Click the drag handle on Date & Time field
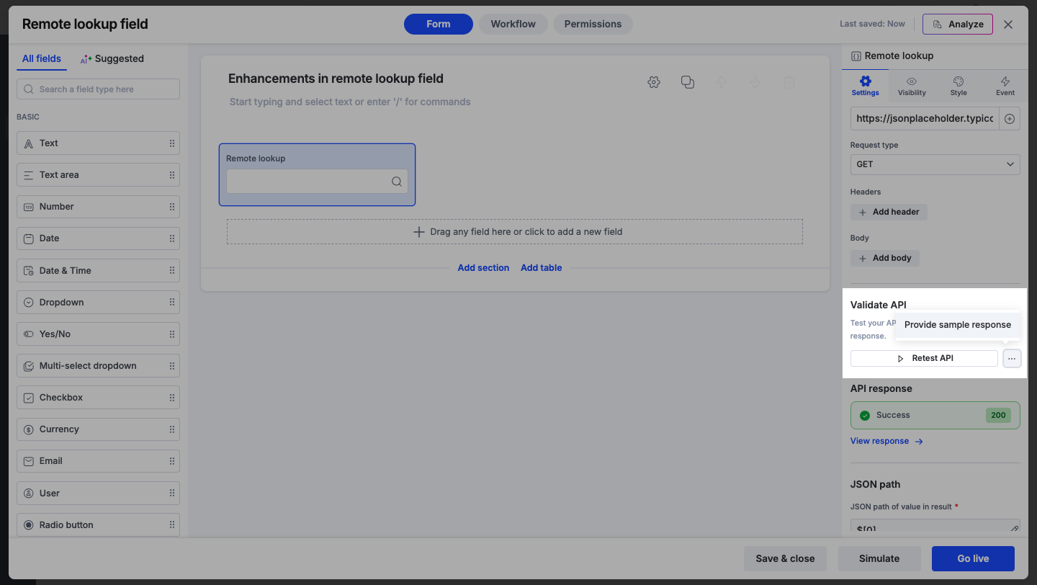This screenshot has width=1037, height=585. 172,270
